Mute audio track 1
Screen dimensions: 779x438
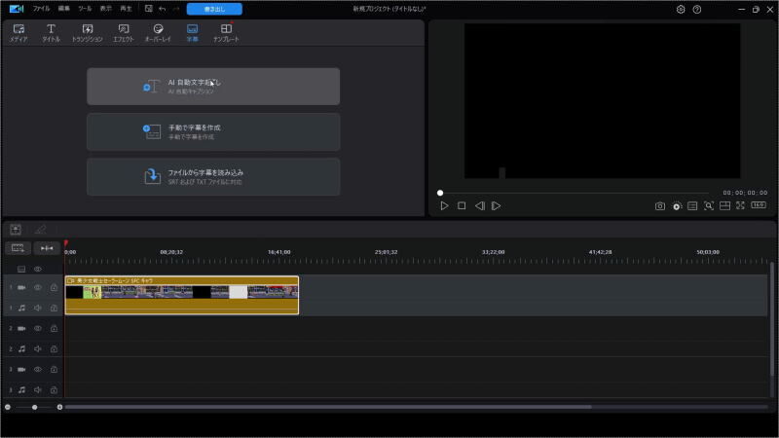pyautogui.click(x=38, y=308)
